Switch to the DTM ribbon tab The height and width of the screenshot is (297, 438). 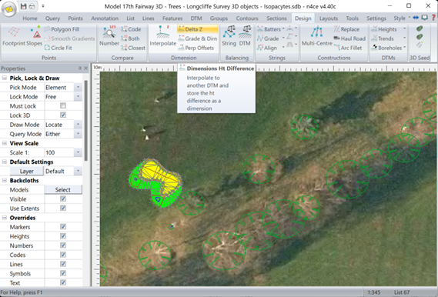click(x=196, y=18)
